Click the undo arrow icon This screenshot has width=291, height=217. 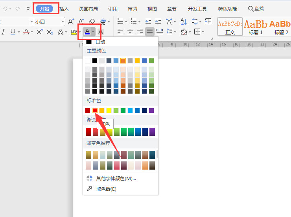[x=5, y=8]
